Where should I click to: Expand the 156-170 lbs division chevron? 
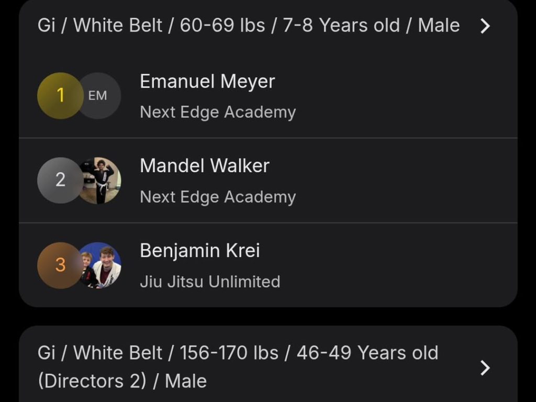pos(485,367)
